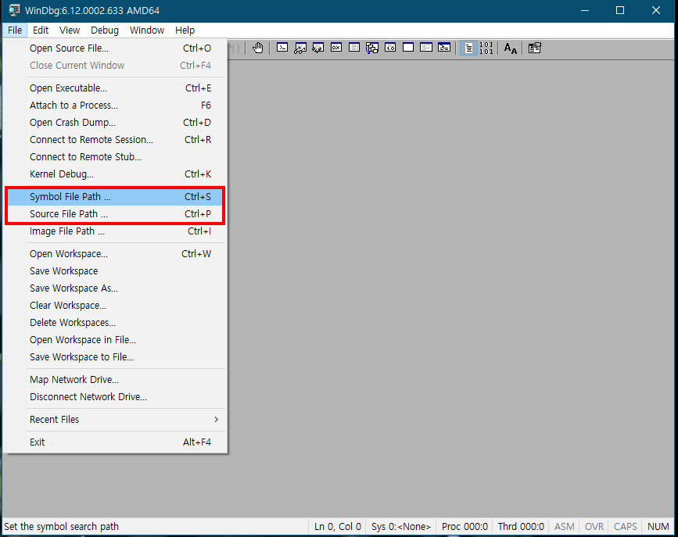Open the Edit menu
Screen dimensions: 678x537
point(41,30)
